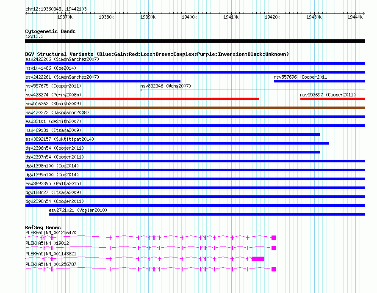377x293 pixels.
Task: Click the black 12p12.3 cytogenetic band
Action: point(195,41)
